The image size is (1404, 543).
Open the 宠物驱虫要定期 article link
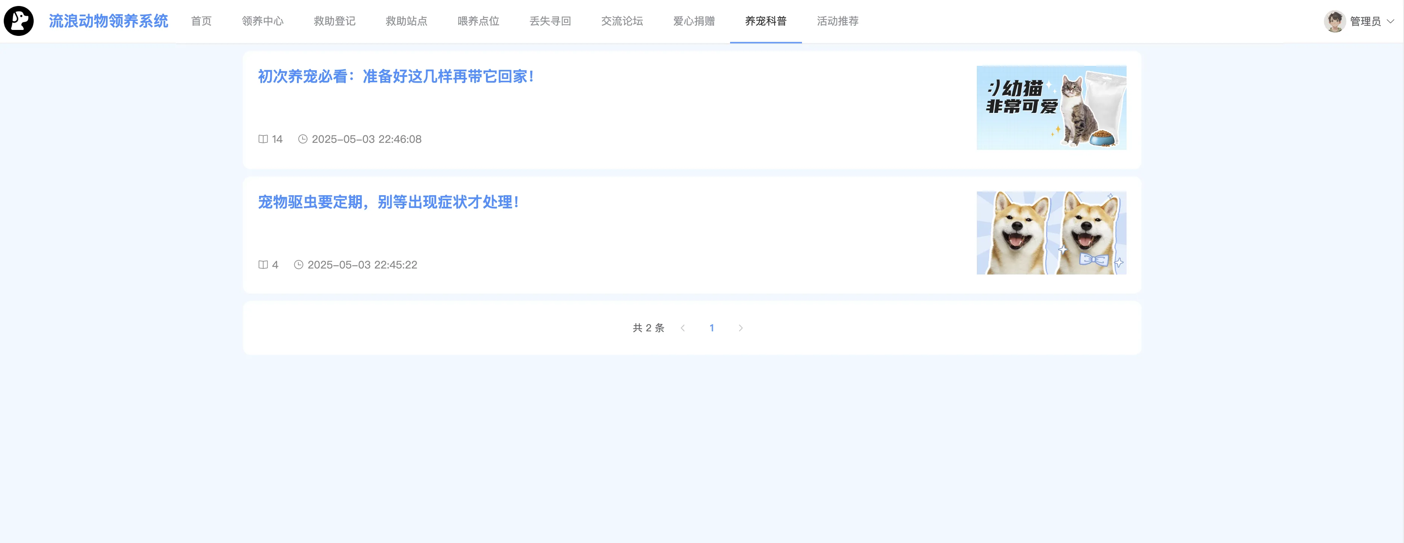coord(388,202)
